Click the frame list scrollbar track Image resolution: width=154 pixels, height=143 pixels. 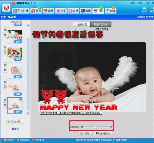pyautogui.click(x=28, y=75)
